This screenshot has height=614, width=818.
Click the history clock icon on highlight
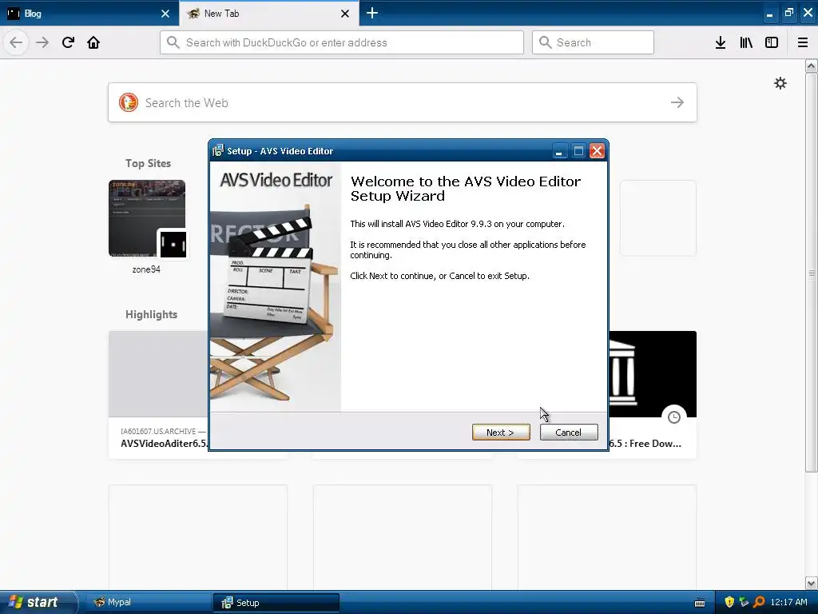coord(674,417)
